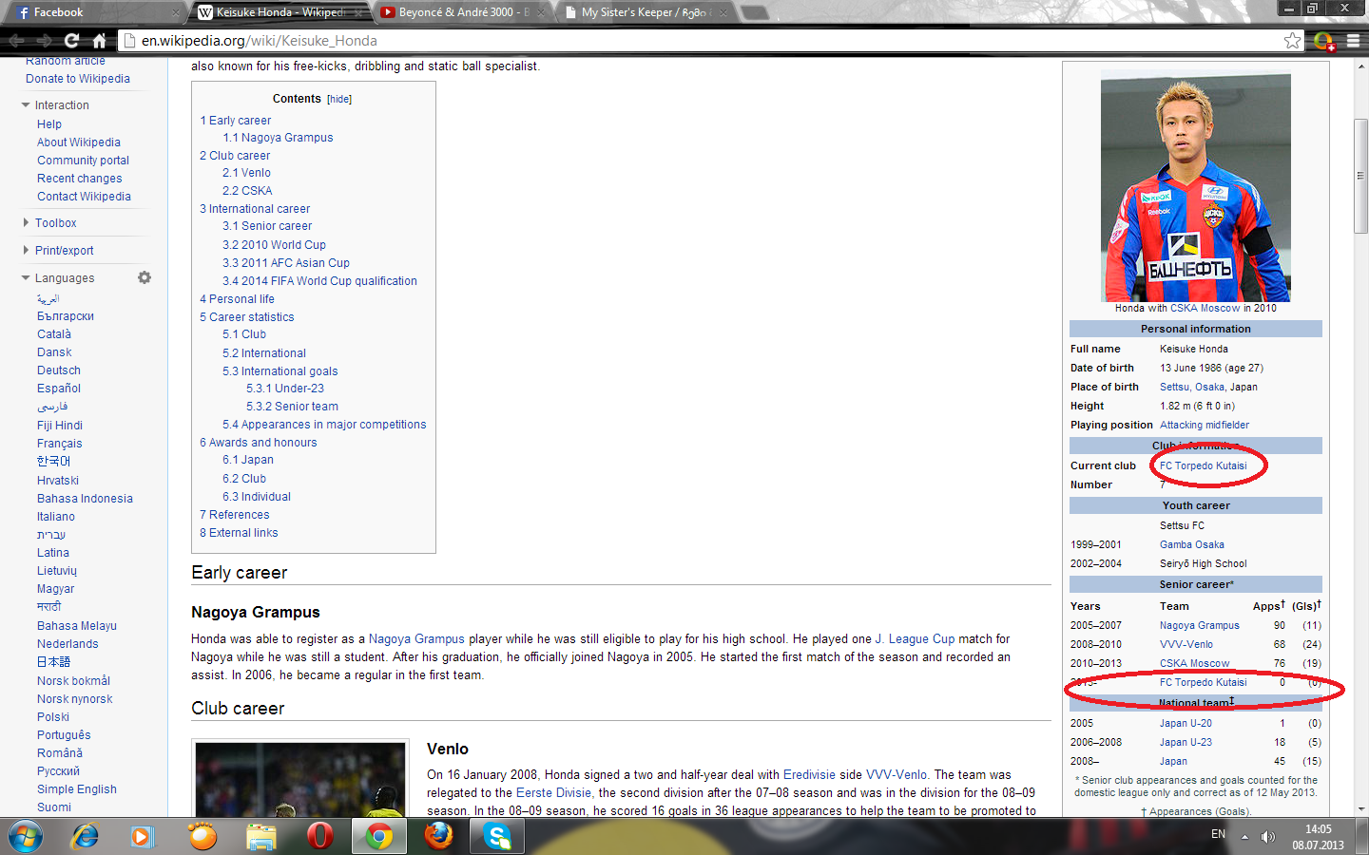Close the Beyoncé & André 3000 tab

click(541, 12)
